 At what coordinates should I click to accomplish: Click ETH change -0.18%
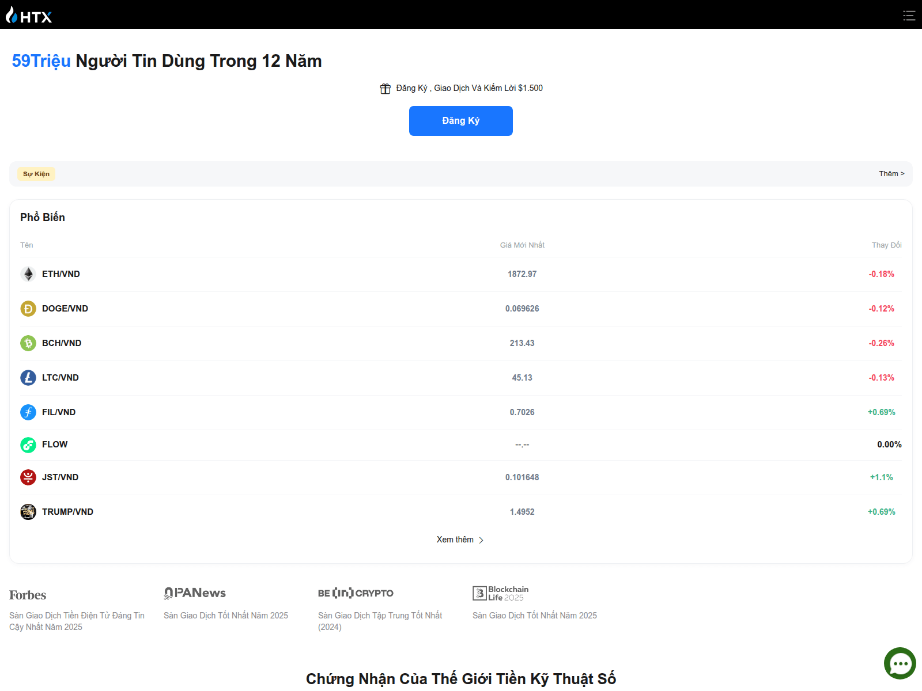click(882, 274)
